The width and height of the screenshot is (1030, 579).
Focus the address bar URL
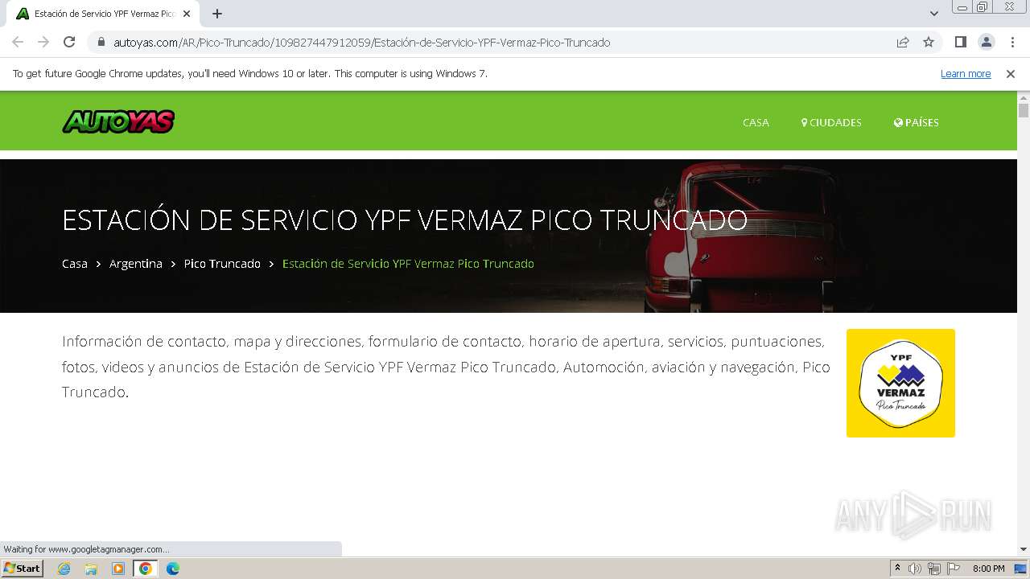tap(362, 43)
